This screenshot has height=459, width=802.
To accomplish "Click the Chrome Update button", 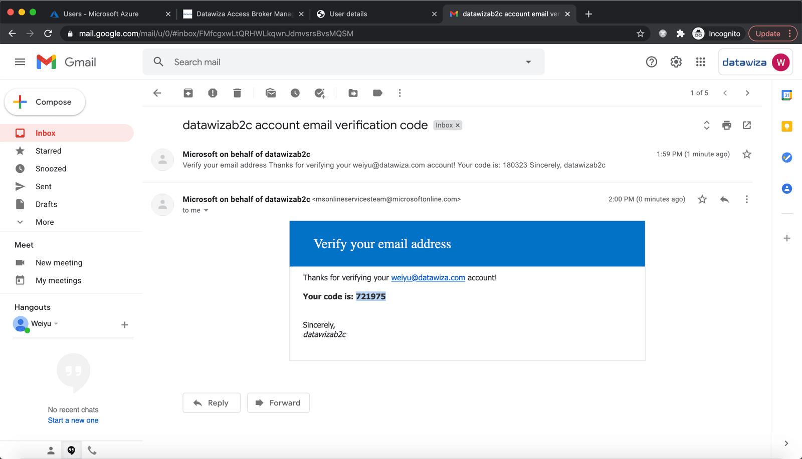I will point(772,34).
